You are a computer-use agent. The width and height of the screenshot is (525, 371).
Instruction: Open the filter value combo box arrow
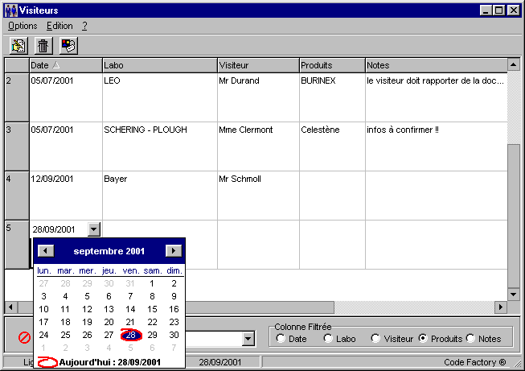248,339
